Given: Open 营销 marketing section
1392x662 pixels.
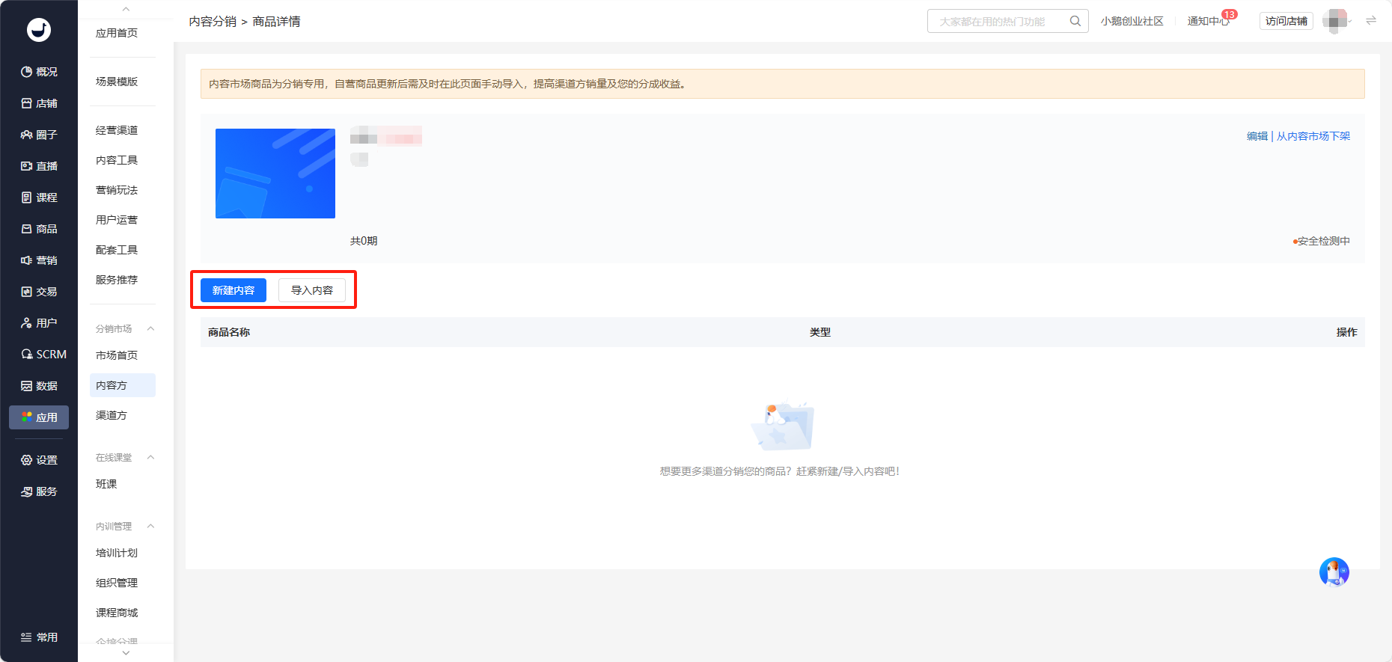Looking at the screenshot, I should pyautogui.click(x=39, y=260).
